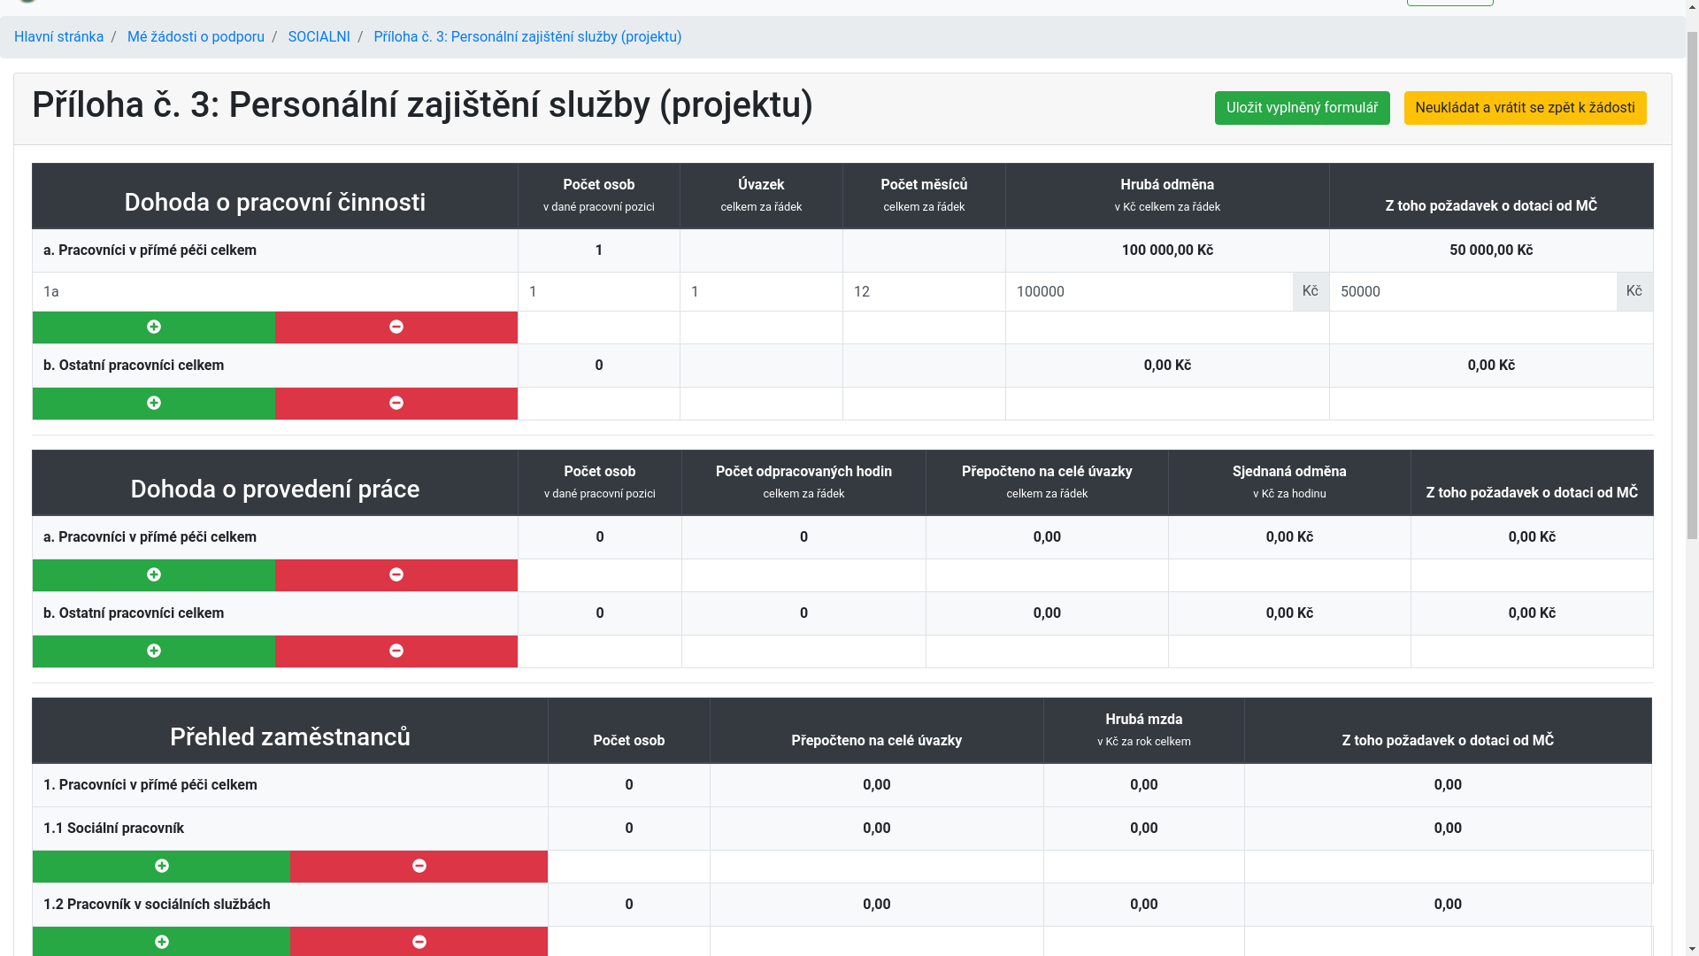
Task: Remove row under DPP přímé péči workers
Action: (396, 575)
